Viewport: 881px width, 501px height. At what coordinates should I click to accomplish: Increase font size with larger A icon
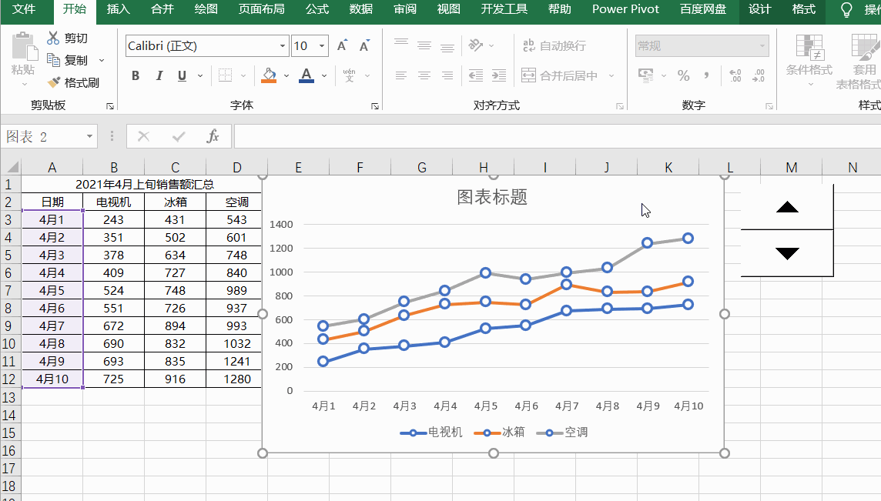tap(342, 45)
